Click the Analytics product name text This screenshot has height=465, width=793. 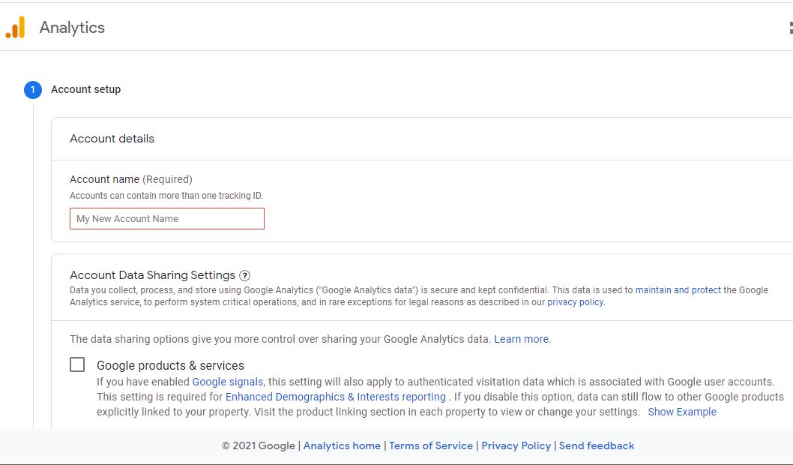72,28
